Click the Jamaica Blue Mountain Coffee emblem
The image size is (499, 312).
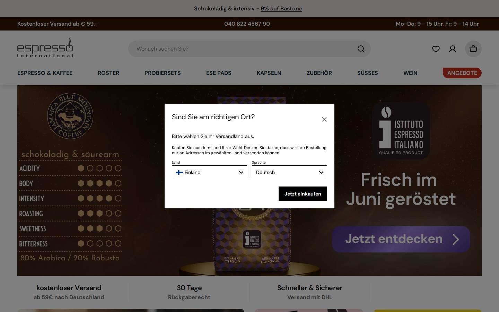pos(70,116)
